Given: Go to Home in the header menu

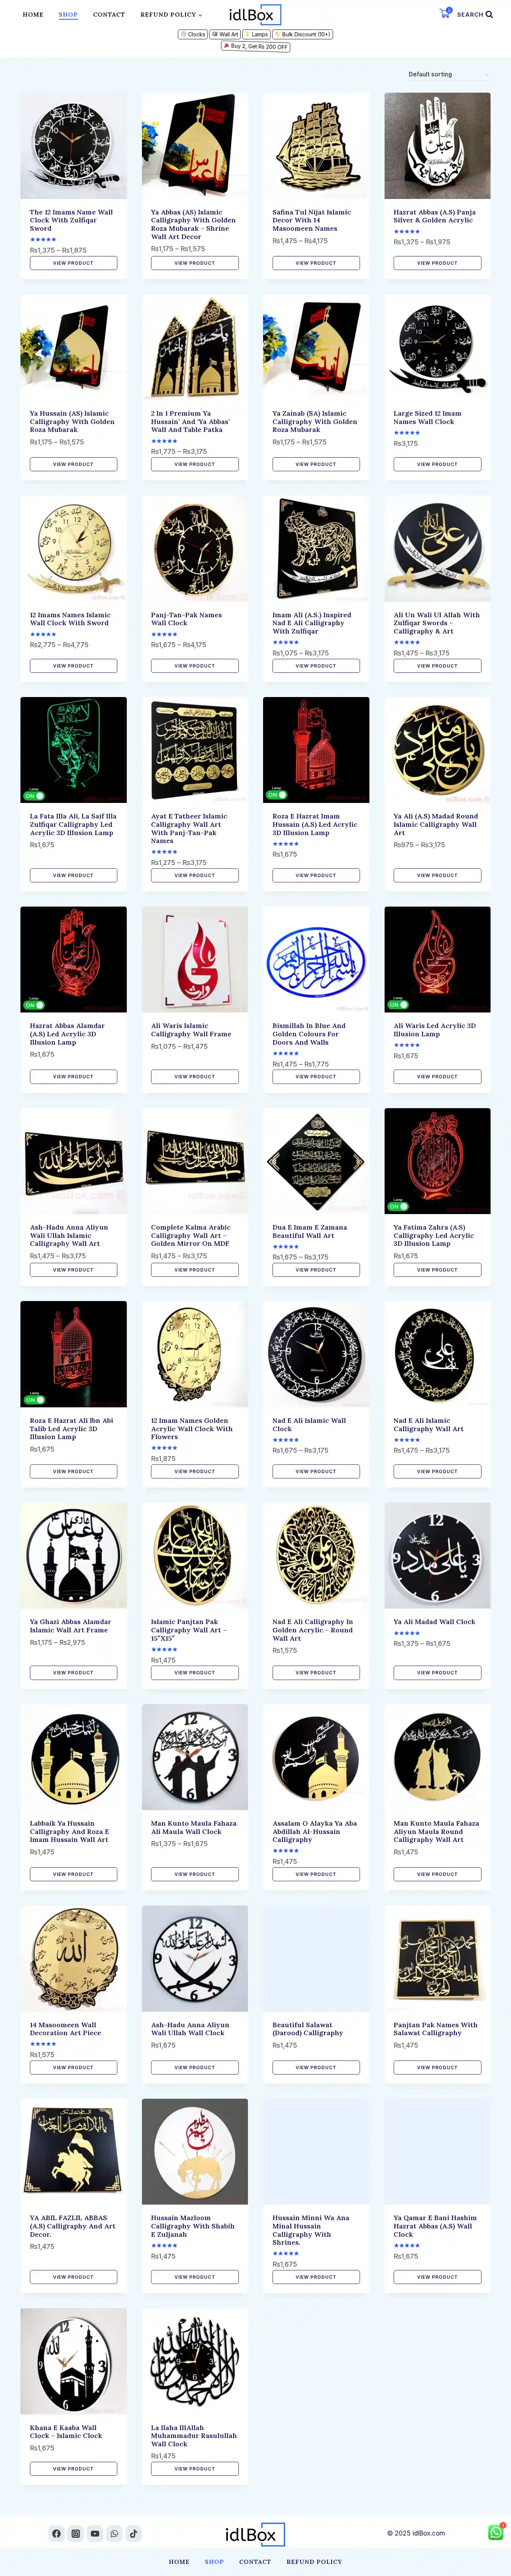Looking at the screenshot, I should click(x=33, y=15).
